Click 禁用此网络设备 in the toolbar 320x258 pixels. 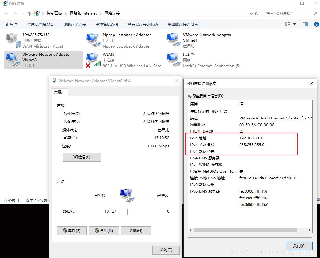40,24
